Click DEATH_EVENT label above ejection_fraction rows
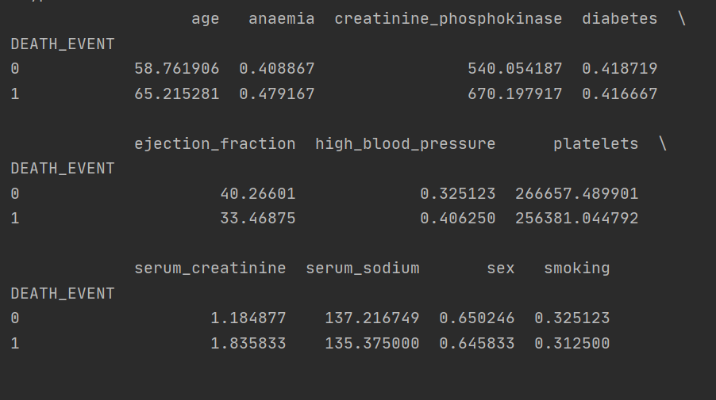Image resolution: width=716 pixels, height=400 pixels. tap(63, 169)
